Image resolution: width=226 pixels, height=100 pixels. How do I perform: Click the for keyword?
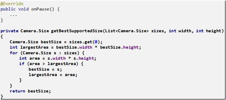point(14,53)
